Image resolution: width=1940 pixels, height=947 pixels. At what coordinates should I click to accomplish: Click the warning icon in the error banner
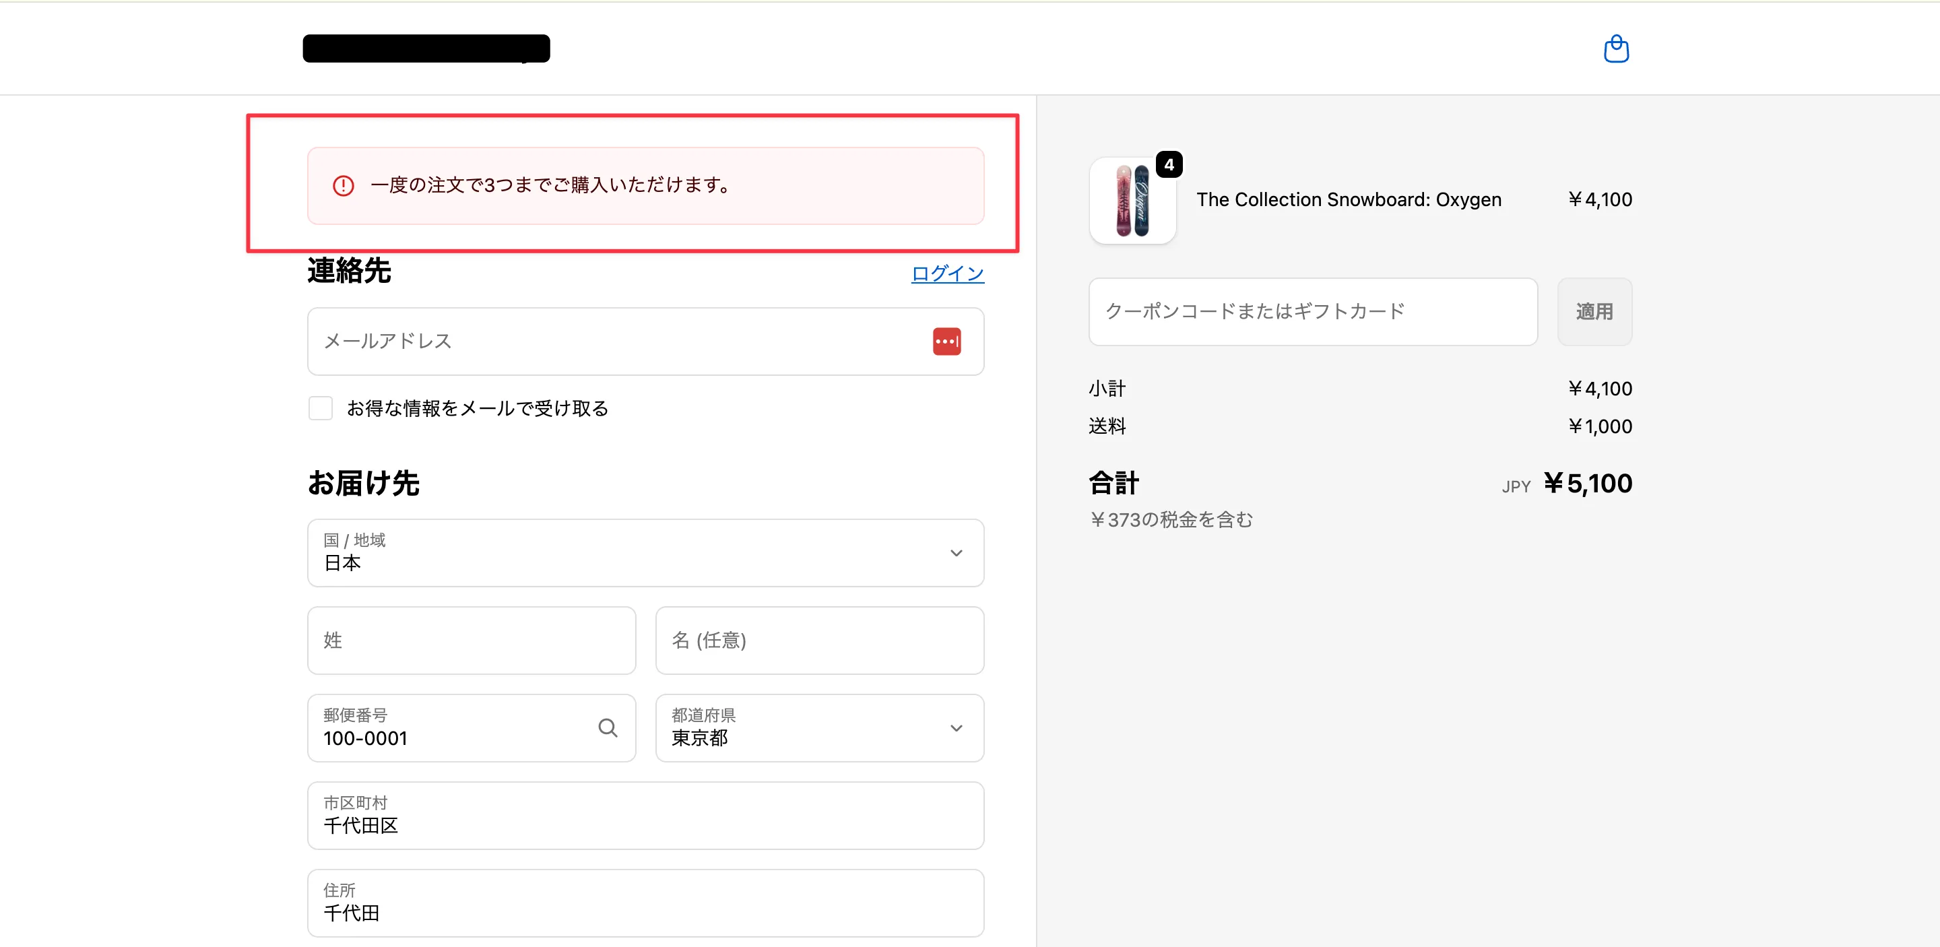click(344, 185)
